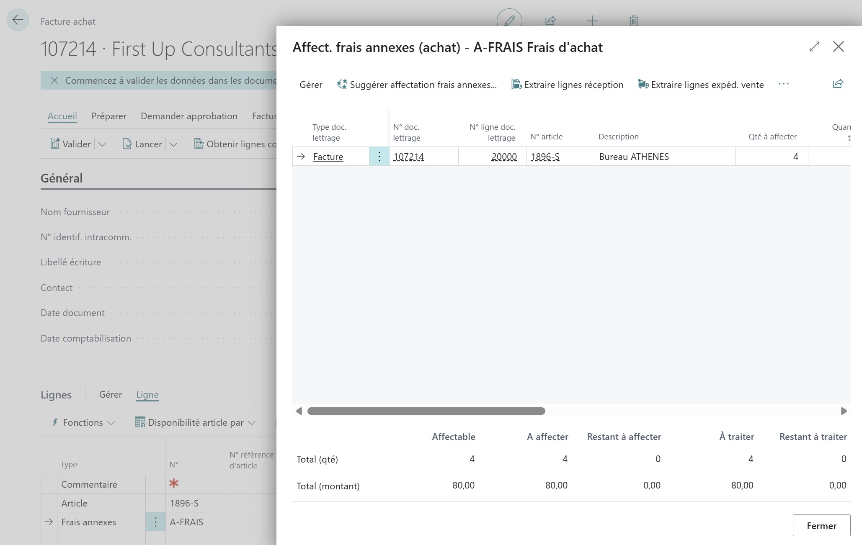
Task: Expand the Valider dropdown arrow
Action: [102, 144]
